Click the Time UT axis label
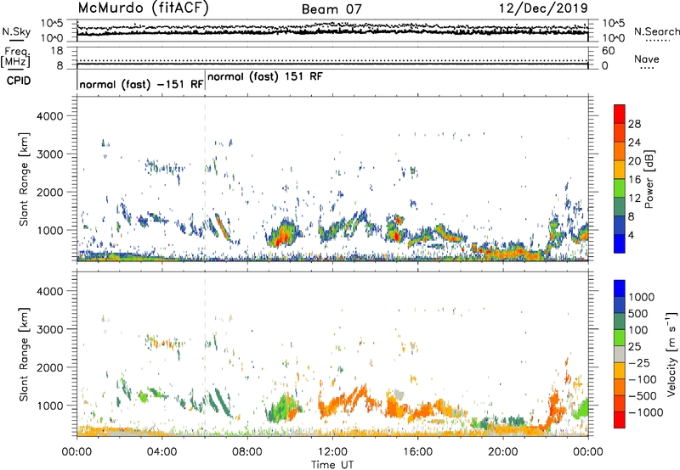The width and height of the screenshot is (680, 470). coord(332,465)
